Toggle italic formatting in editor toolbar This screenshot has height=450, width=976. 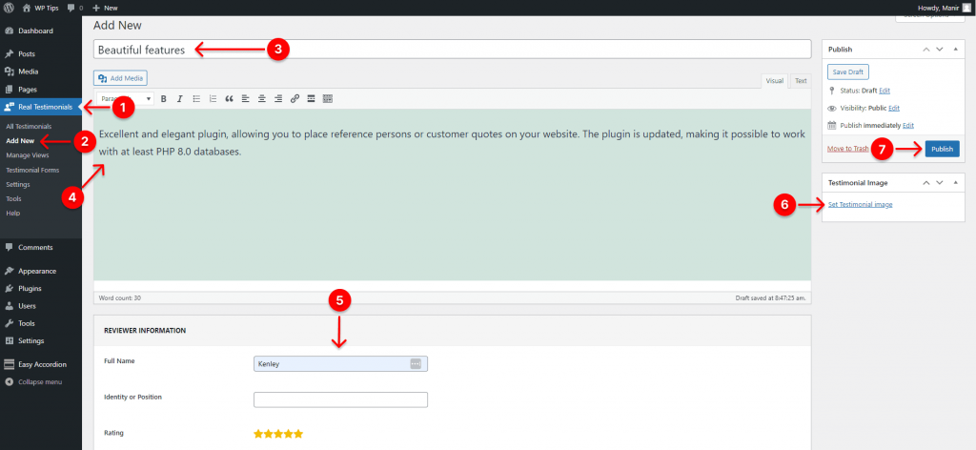pyautogui.click(x=180, y=98)
